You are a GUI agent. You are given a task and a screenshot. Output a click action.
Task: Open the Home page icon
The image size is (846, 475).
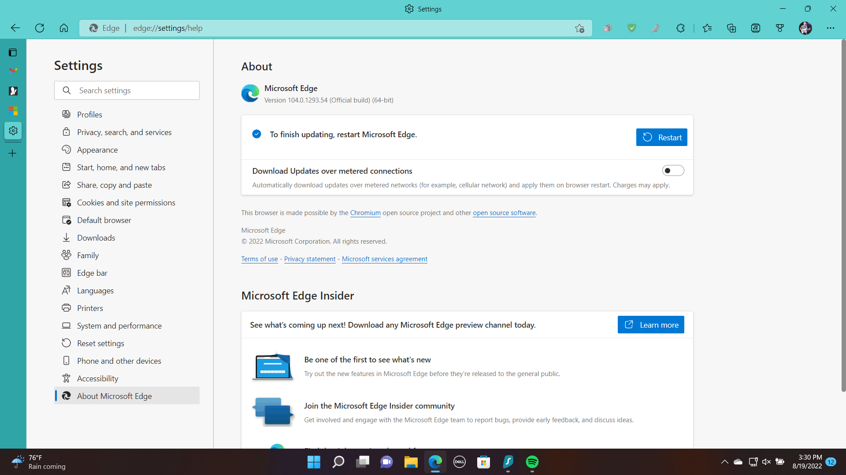click(x=64, y=28)
